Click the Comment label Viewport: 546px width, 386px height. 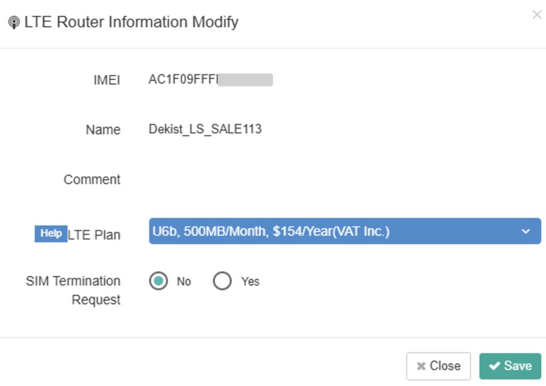pos(92,180)
